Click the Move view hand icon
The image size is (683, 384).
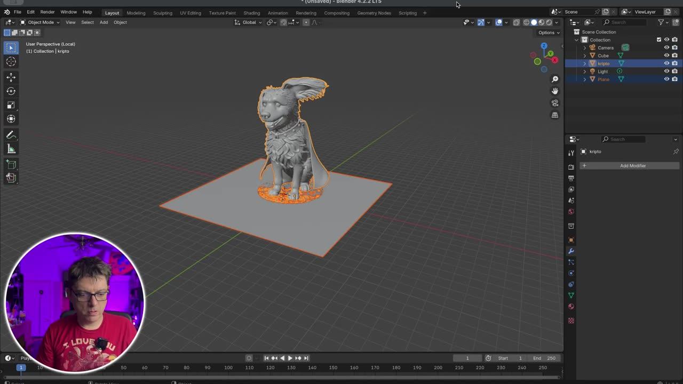[x=555, y=91]
